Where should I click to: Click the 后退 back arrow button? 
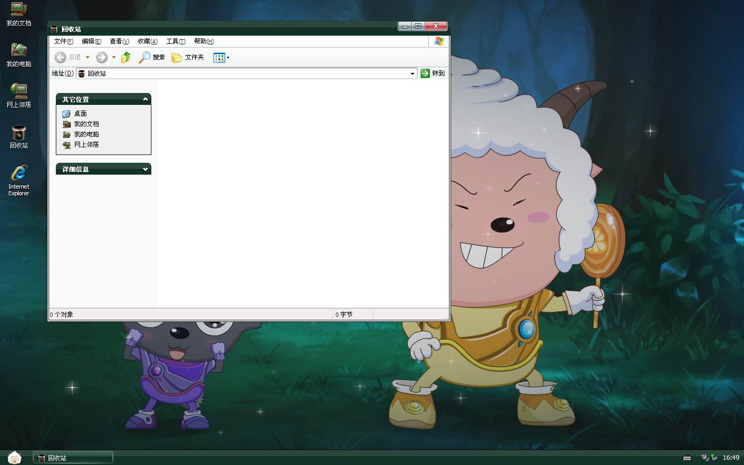tap(68, 57)
